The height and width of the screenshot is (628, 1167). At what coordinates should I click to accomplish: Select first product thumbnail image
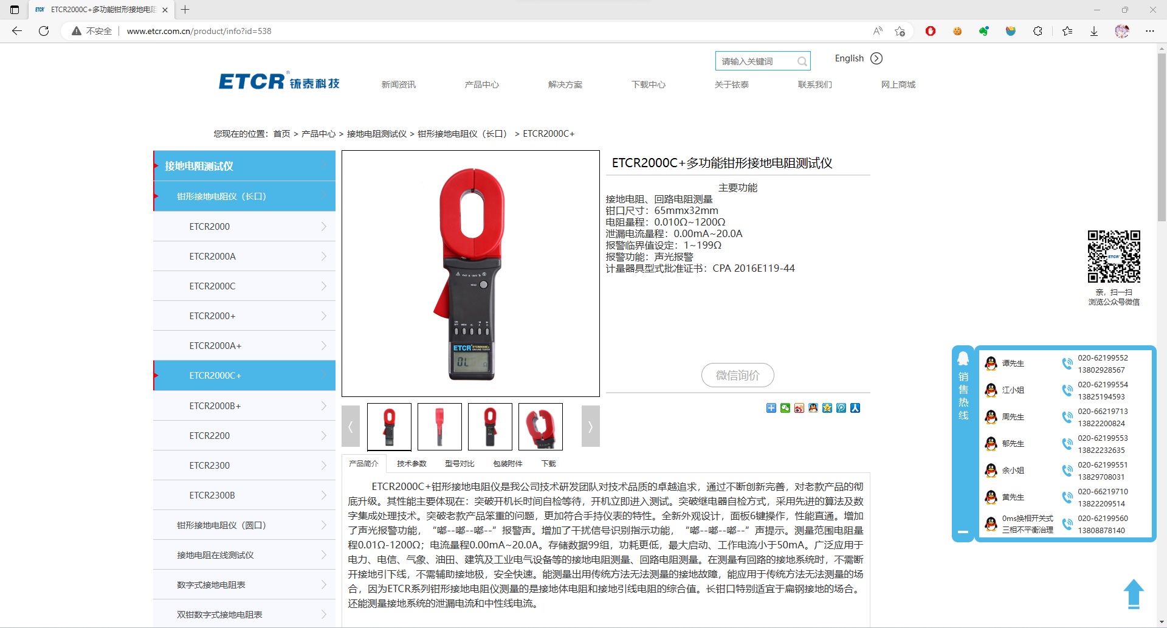click(x=389, y=426)
